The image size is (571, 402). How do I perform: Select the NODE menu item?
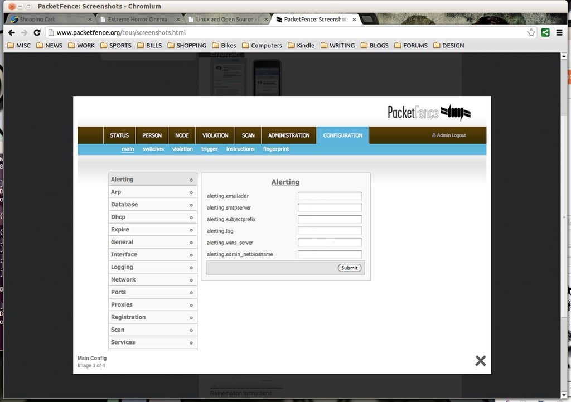[182, 135]
